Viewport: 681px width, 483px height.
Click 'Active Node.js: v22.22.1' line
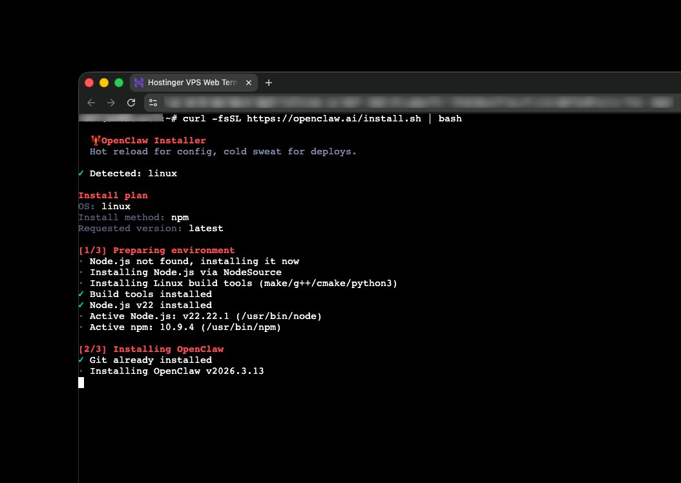201,316
